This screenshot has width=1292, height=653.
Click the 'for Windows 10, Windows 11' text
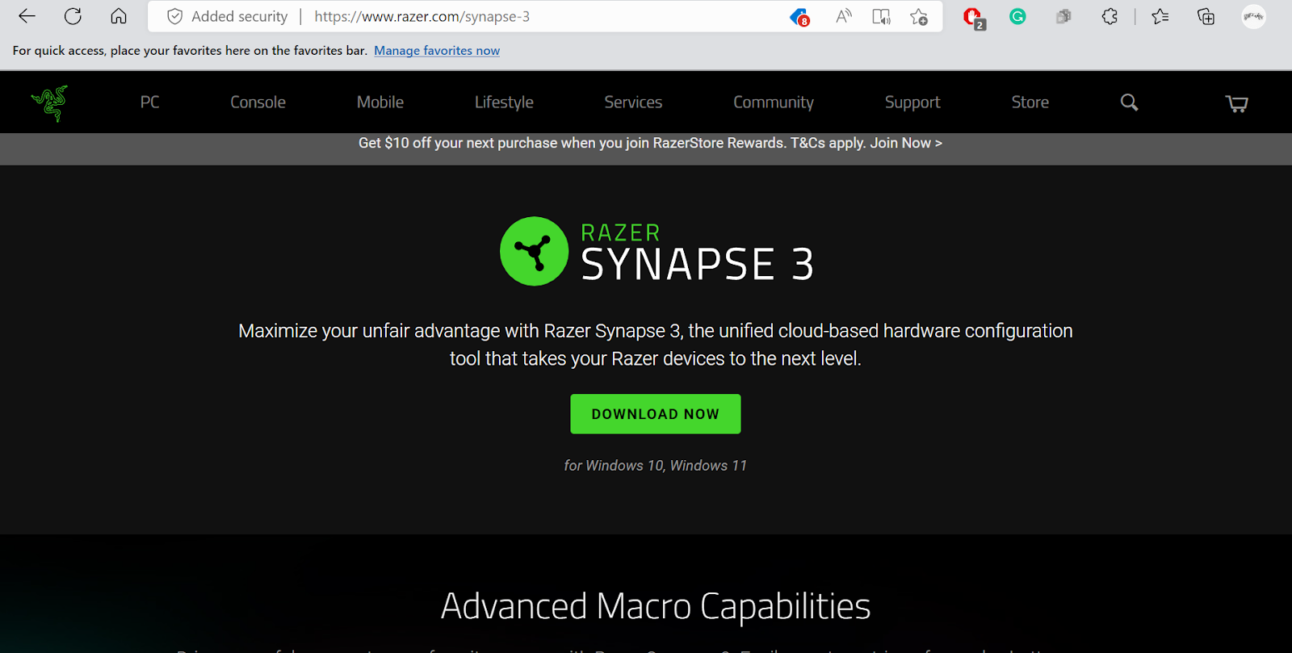(656, 466)
